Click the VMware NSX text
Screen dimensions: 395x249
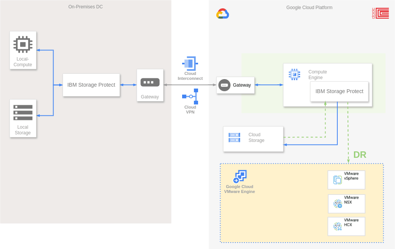(351, 200)
